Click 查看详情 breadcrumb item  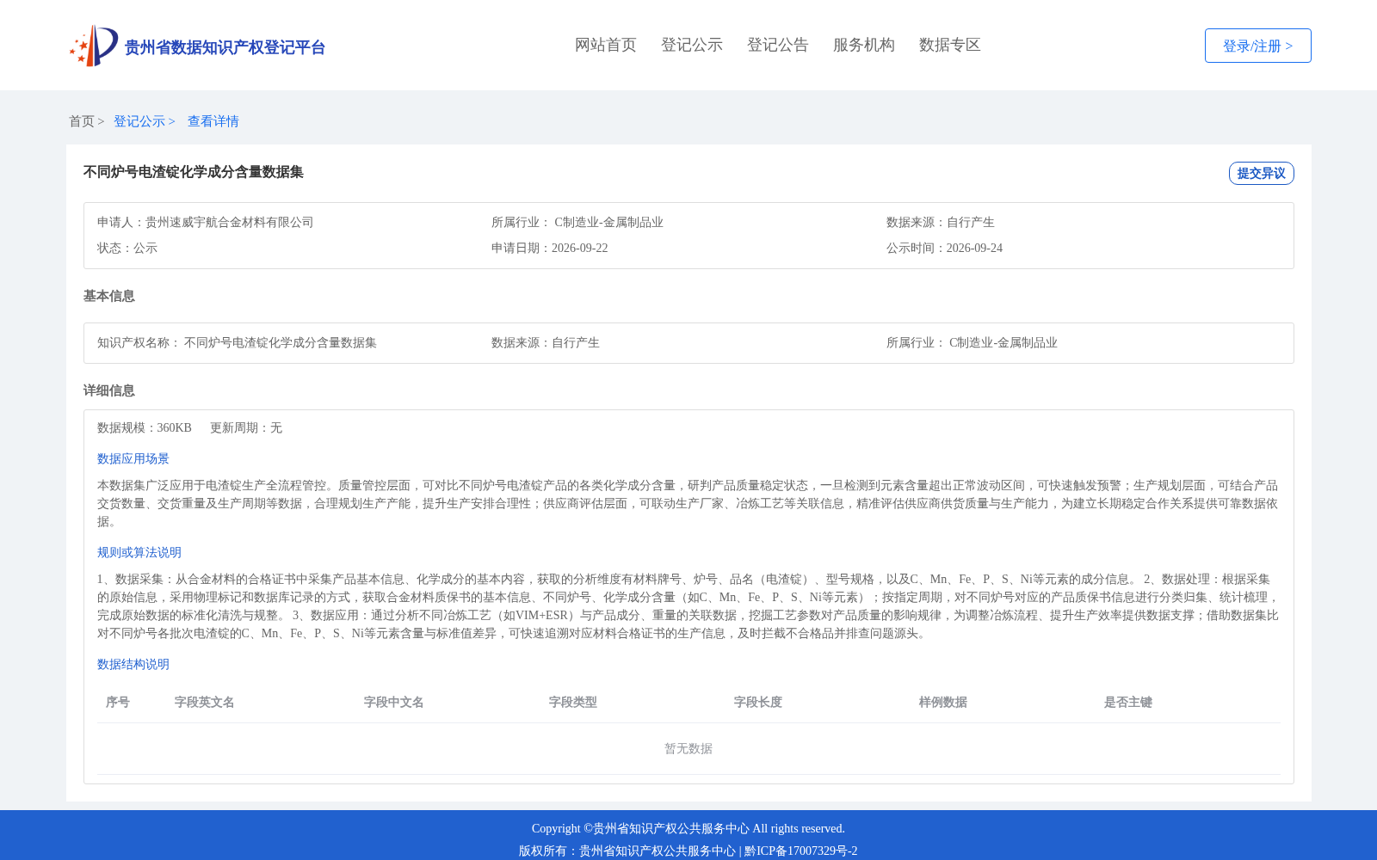(213, 121)
